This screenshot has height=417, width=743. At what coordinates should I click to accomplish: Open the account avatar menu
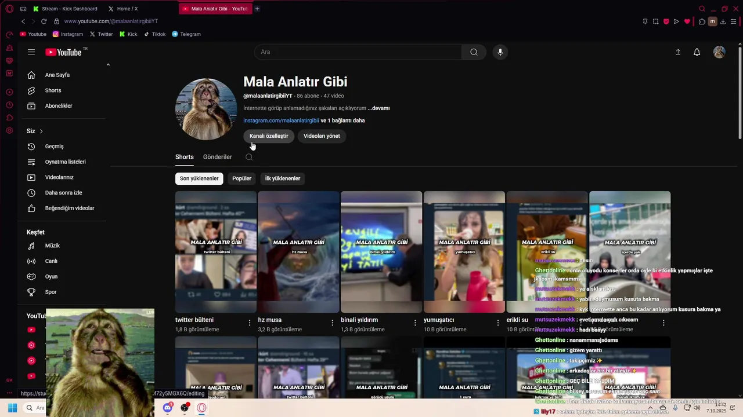[x=719, y=52]
